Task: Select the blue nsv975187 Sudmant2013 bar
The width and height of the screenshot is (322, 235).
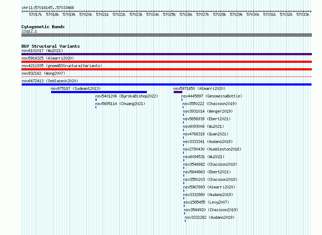Action: [x=99, y=92]
